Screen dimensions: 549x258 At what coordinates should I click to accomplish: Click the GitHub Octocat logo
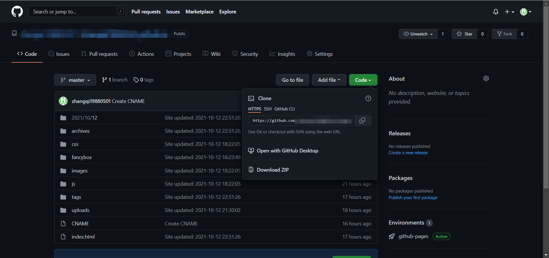click(17, 11)
